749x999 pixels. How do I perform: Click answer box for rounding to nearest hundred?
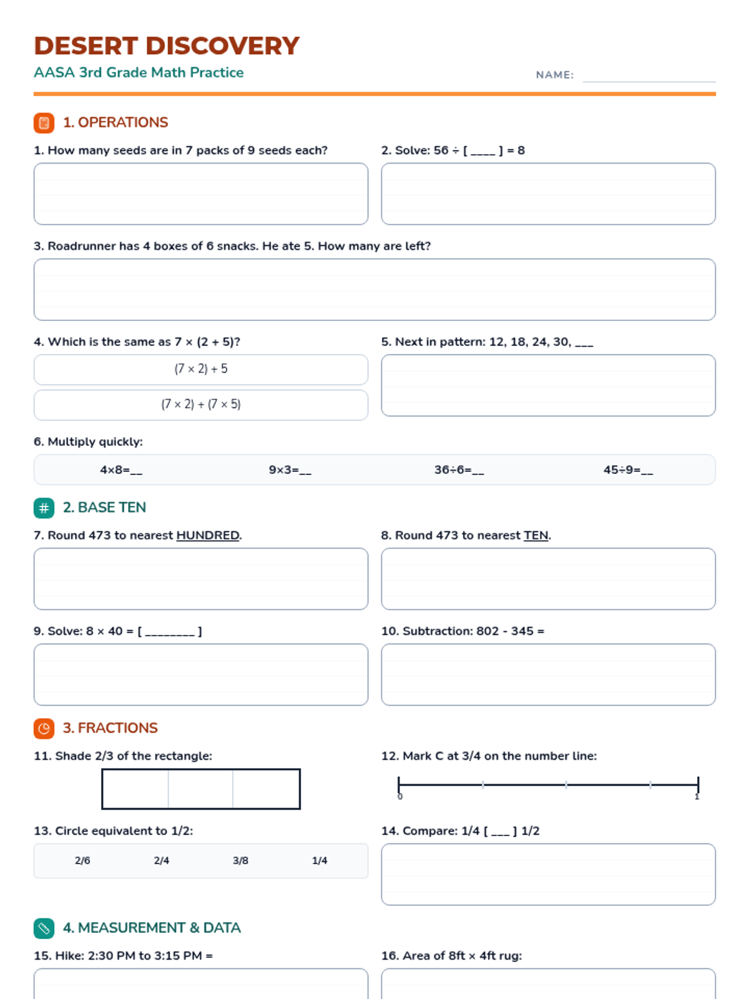coord(200,579)
